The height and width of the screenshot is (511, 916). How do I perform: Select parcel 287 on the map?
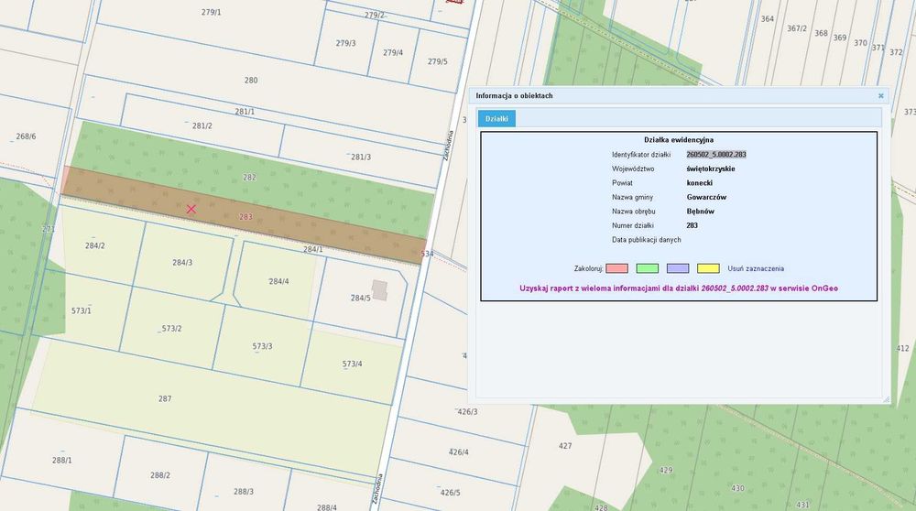pos(165,399)
